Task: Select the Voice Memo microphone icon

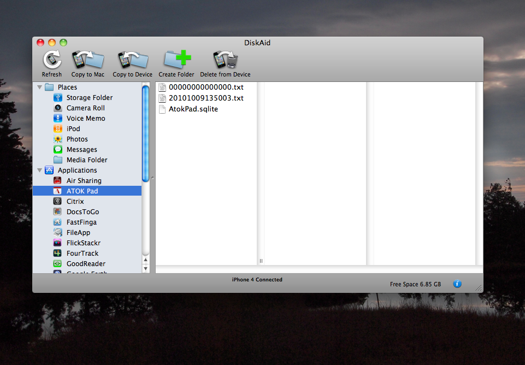Action: click(x=58, y=118)
